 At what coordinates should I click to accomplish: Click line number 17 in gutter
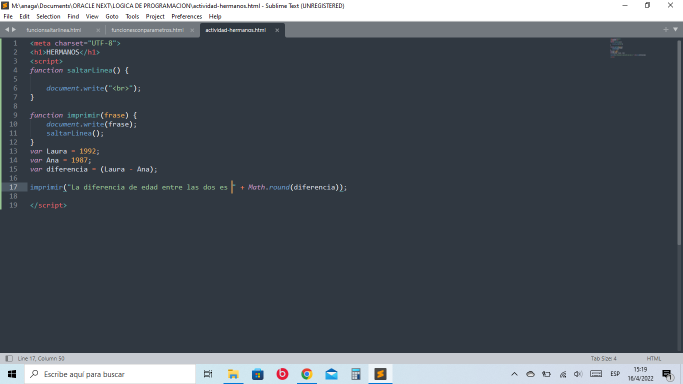pyautogui.click(x=13, y=187)
